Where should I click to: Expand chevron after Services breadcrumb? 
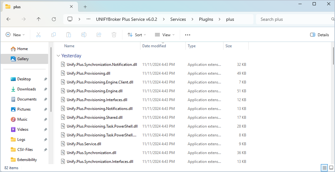coord(192,19)
